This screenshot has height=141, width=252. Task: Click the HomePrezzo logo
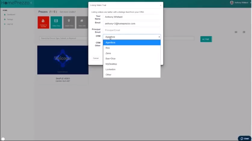click(15, 3)
